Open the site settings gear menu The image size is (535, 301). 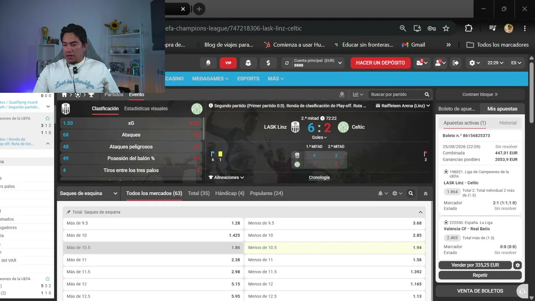point(475,63)
